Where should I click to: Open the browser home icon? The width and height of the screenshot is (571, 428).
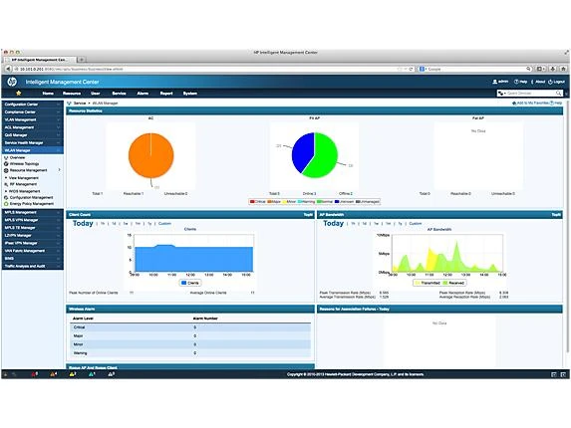pos(563,69)
